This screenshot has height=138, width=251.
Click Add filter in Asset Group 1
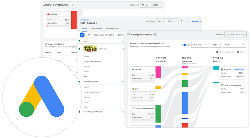[x=120, y=35]
